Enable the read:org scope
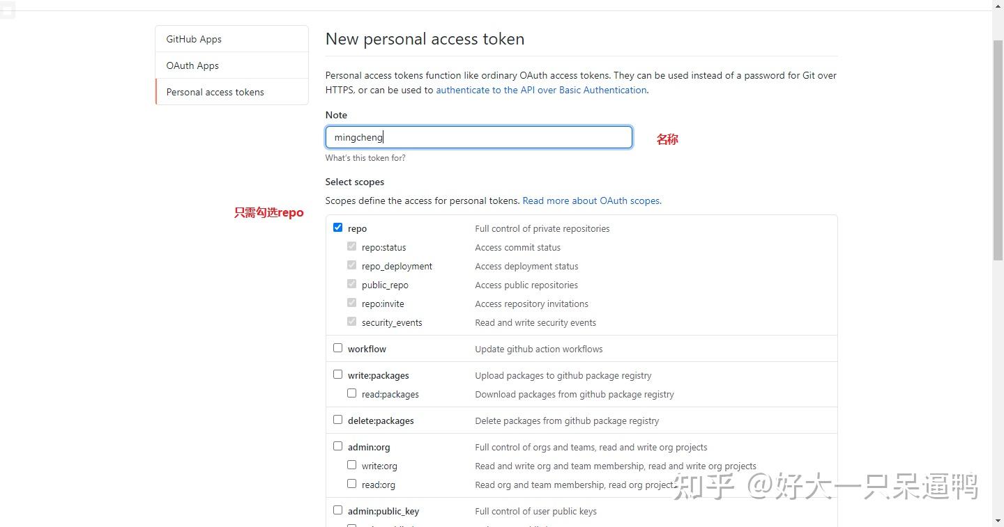 [x=351, y=483]
